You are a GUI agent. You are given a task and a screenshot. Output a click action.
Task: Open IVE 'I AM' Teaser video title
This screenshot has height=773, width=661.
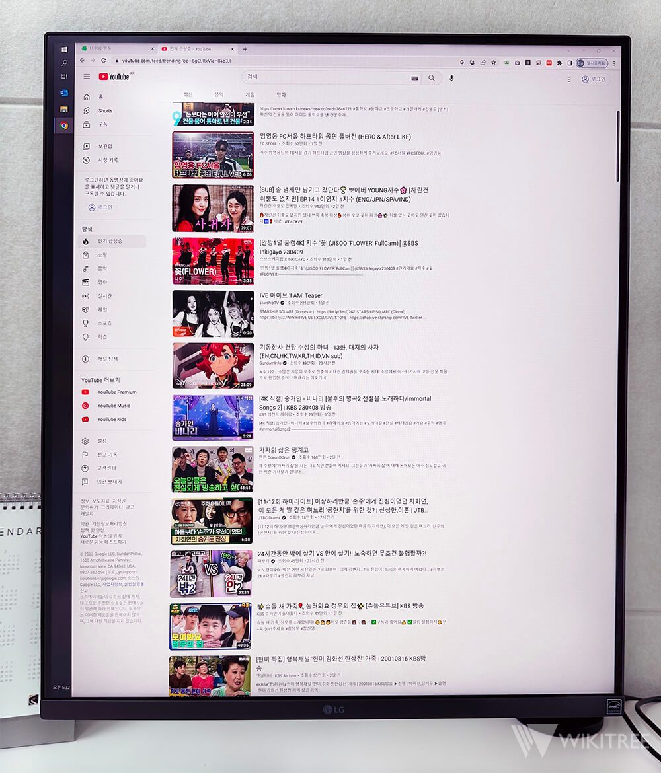point(291,296)
